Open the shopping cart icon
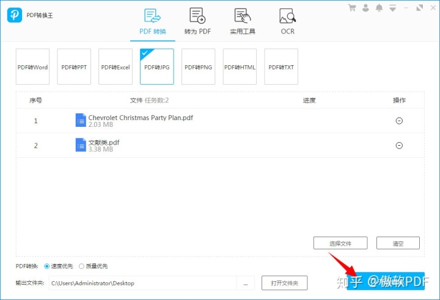The height and width of the screenshot is (300, 440). pos(352,8)
